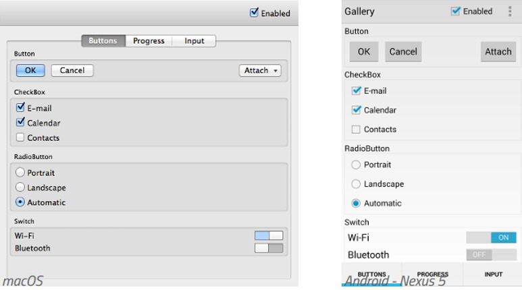
Task: Tap the Android Cancel button
Action: coord(403,52)
